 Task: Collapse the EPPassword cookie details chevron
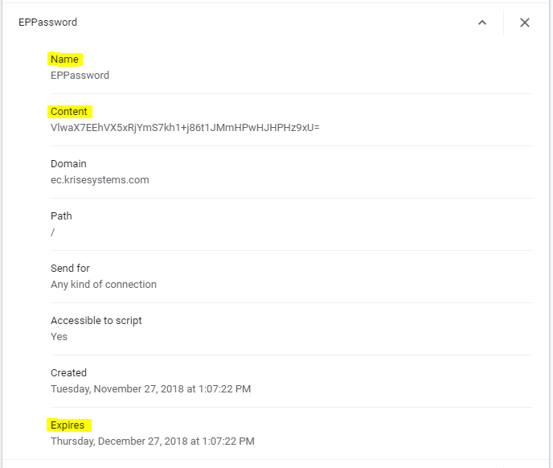(x=482, y=23)
